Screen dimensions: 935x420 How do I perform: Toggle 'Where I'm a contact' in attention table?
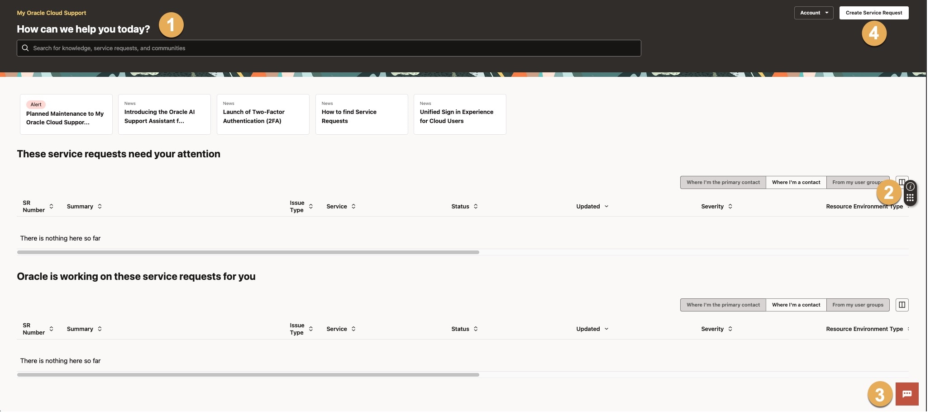tap(796, 182)
